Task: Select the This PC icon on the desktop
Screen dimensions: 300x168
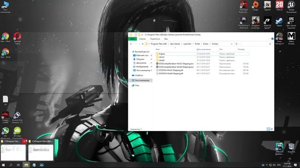Action: click(5, 7)
